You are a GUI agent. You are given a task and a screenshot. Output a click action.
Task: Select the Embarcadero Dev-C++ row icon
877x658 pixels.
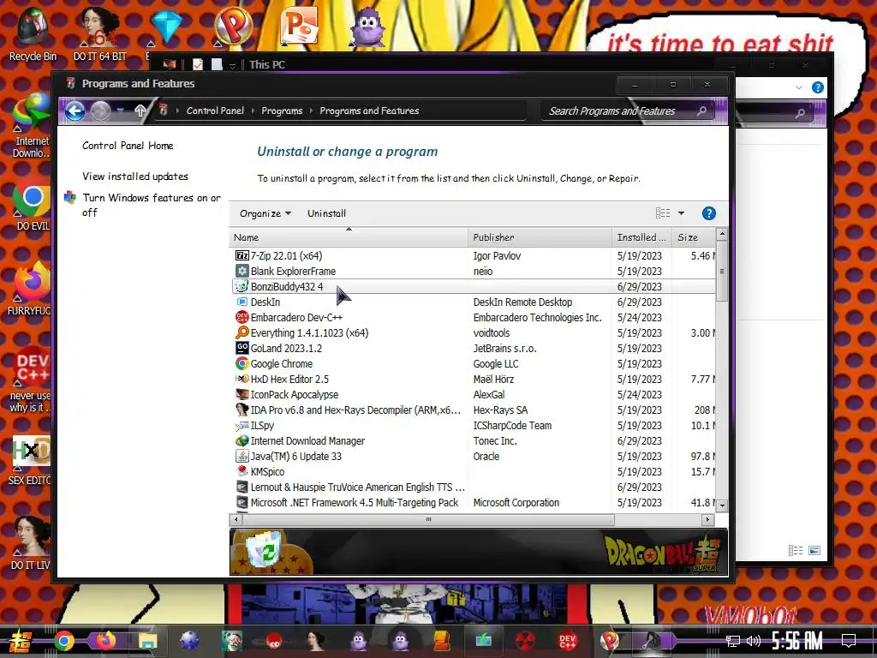[x=242, y=317]
